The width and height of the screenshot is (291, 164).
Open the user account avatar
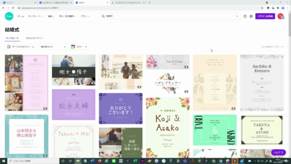281,16
